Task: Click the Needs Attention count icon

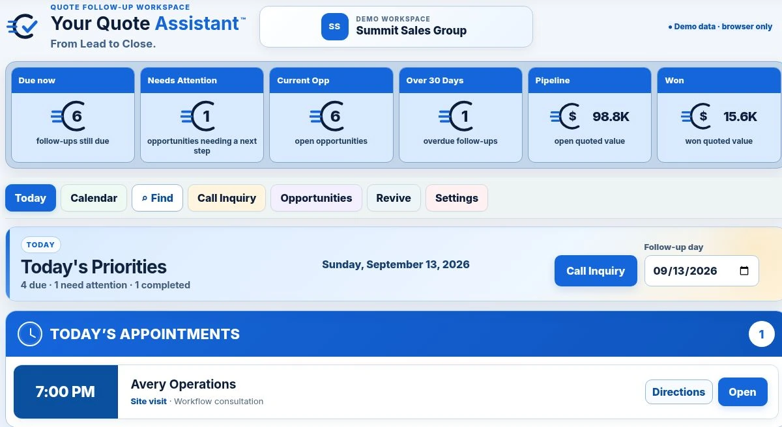Action: [198, 117]
